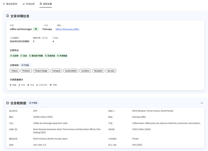Select the 您的文章 tab
Viewport: 208px width, 151px height.
pyautogui.click(x=46, y=4)
